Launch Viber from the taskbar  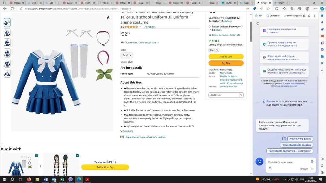click(x=70, y=179)
